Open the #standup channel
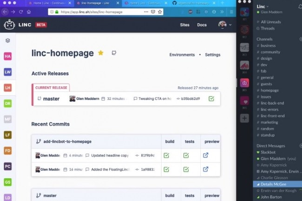 (268, 135)
